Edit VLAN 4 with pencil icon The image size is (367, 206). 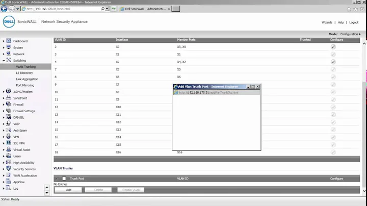click(333, 62)
